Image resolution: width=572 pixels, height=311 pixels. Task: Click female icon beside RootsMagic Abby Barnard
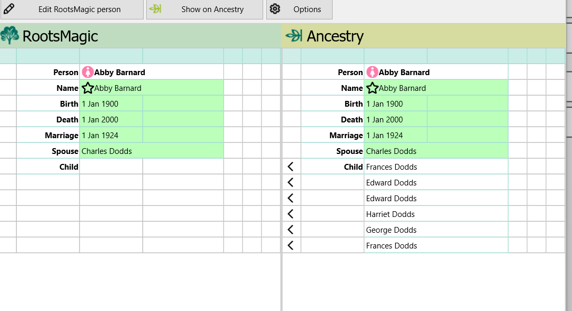tap(87, 72)
